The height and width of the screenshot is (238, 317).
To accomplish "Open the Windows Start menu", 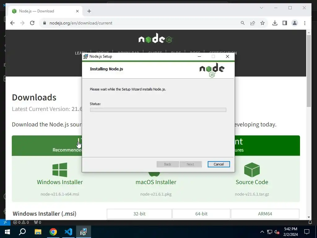I will pos(7,232).
